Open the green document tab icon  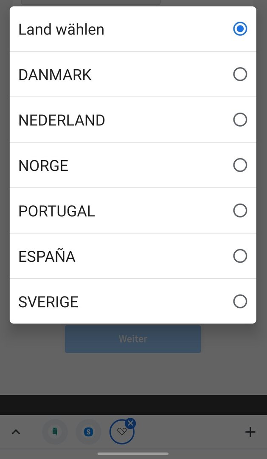pos(55,432)
